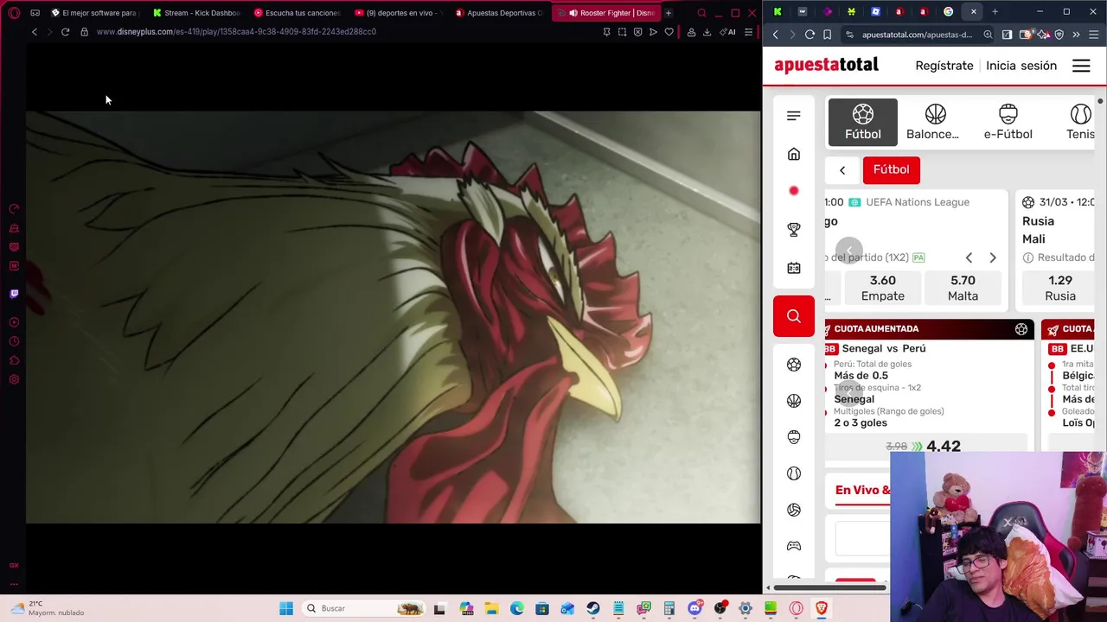Click Opera downloads icon in toolbar
Screen dimensions: 1107x622
click(x=707, y=32)
